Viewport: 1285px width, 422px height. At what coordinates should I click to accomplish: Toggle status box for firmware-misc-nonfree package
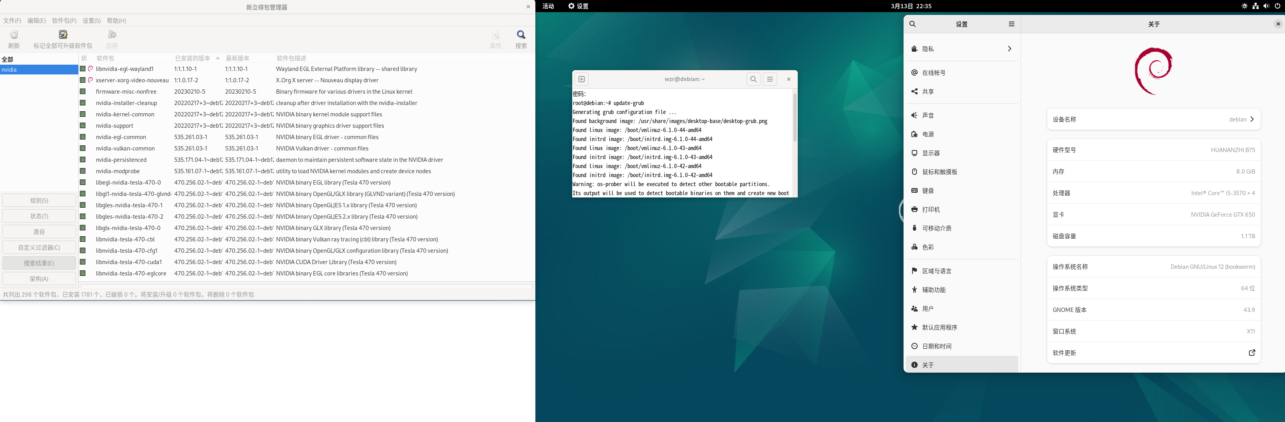coord(83,92)
